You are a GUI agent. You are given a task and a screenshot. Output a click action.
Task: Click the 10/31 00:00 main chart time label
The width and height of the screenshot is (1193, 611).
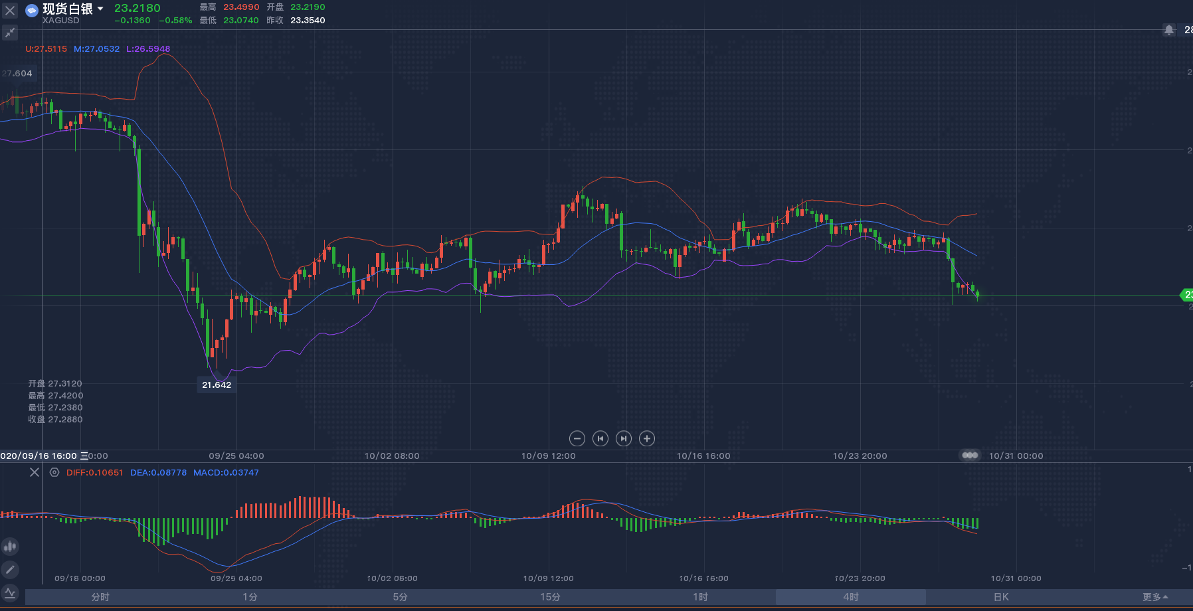tap(1016, 456)
